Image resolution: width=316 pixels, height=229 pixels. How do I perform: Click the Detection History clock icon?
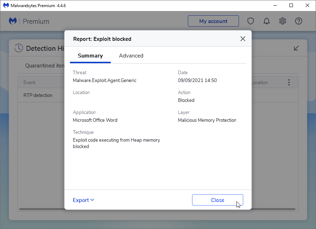point(18,48)
